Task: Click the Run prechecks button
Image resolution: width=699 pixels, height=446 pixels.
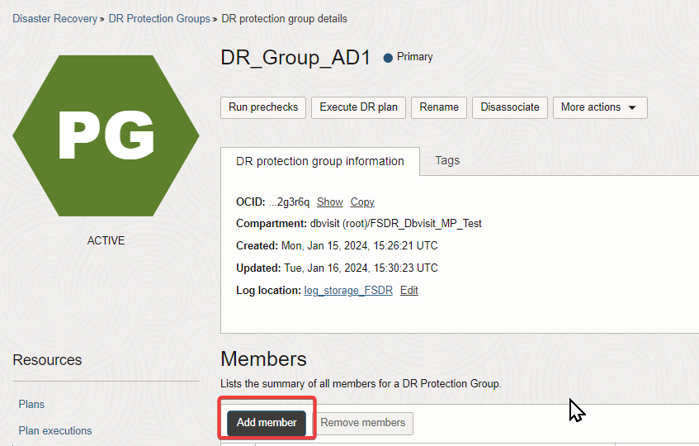Action: tap(263, 107)
